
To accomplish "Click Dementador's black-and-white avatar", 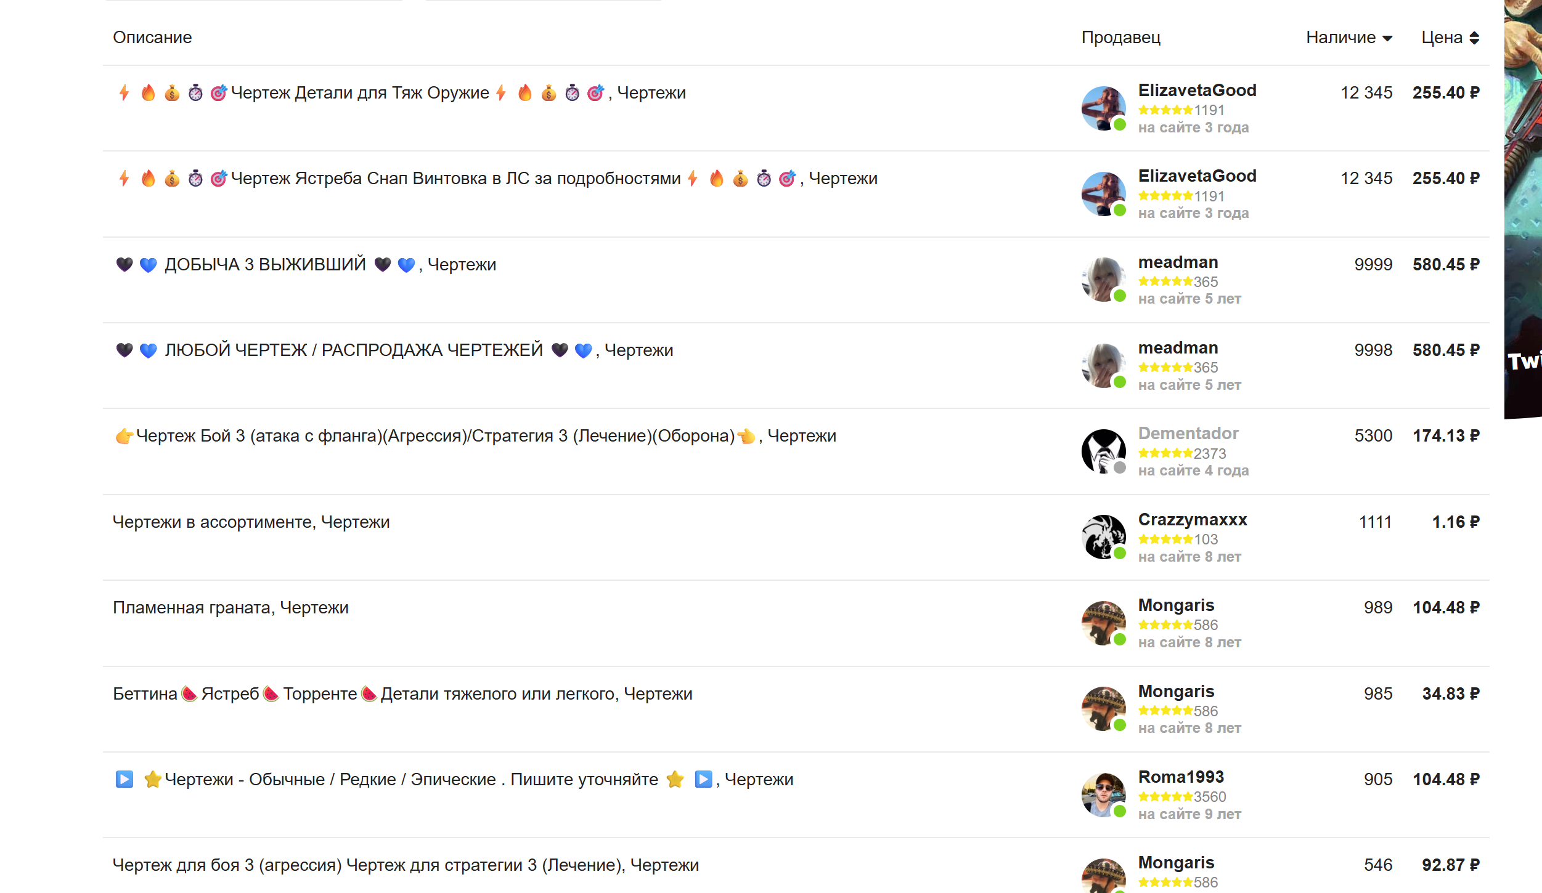I will click(x=1103, y=451).
